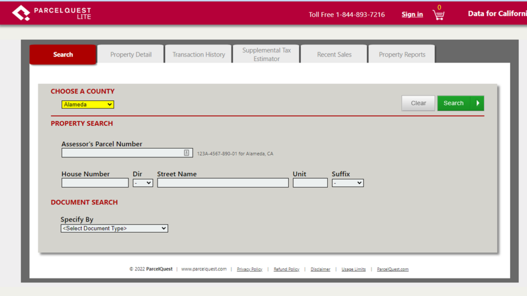The image size is (527, 296).
Task: Open the Usage Limits footer link
Action: tap(354, 269)
